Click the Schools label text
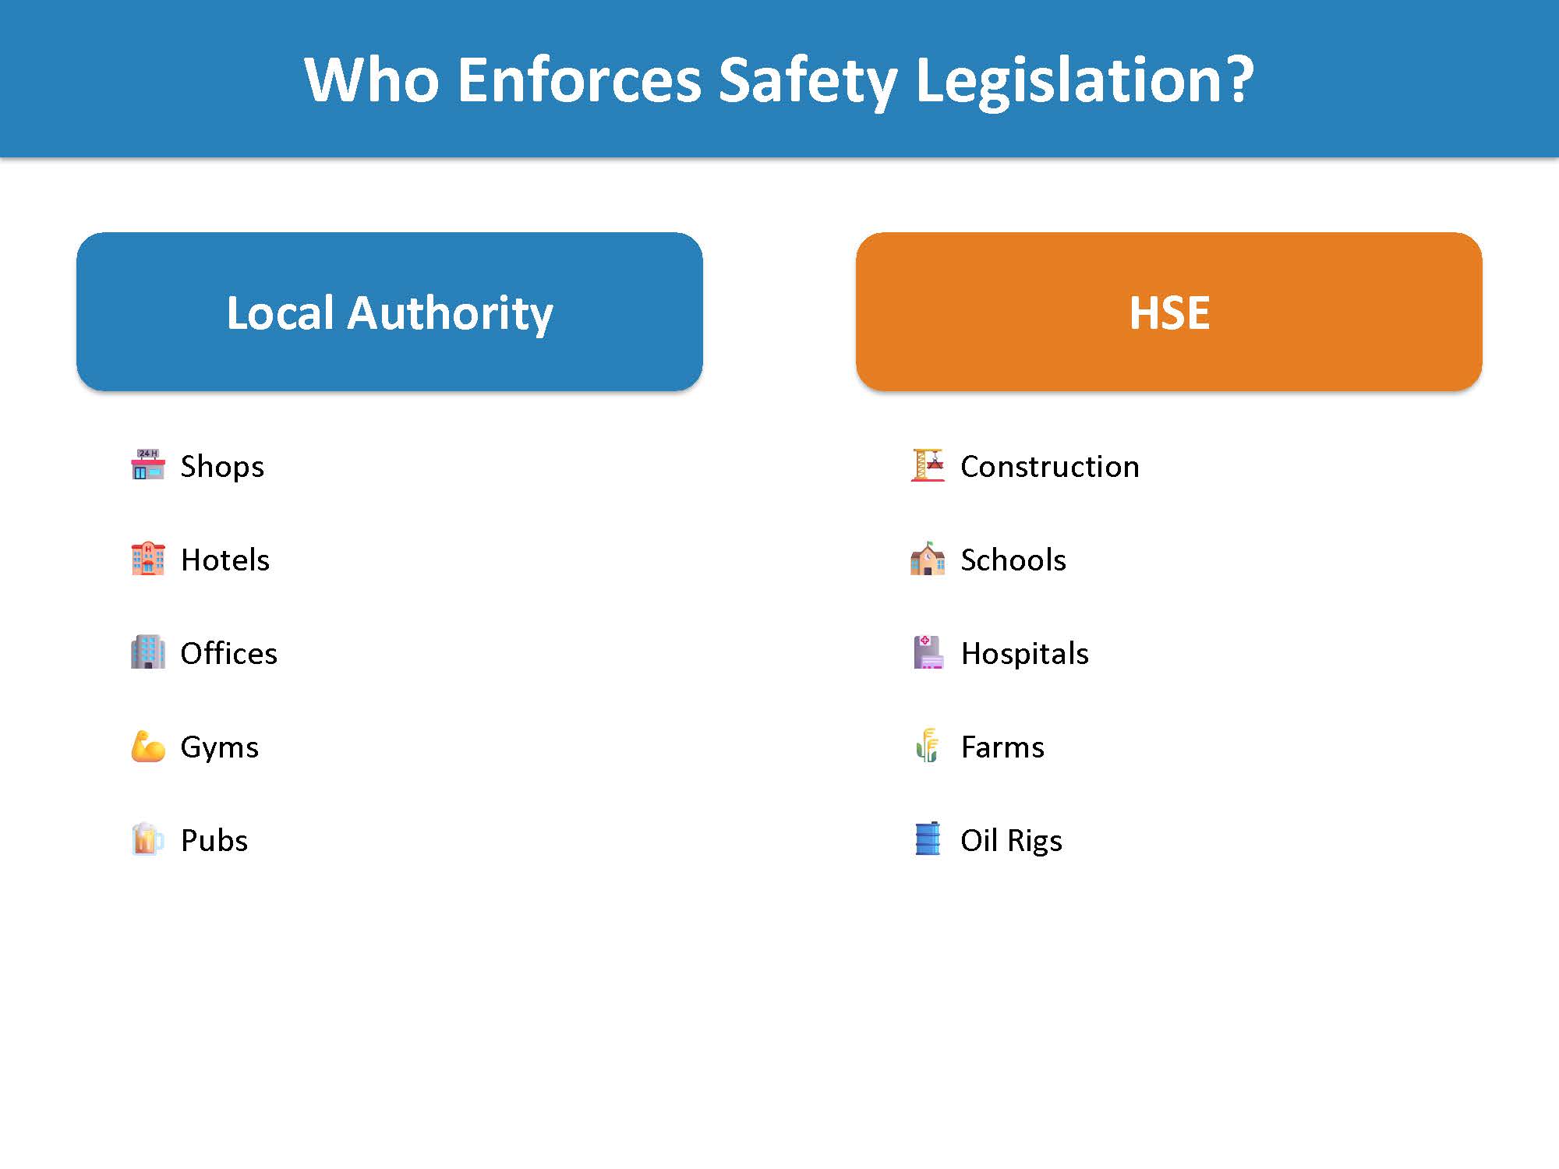 [x=1014, y=560]
